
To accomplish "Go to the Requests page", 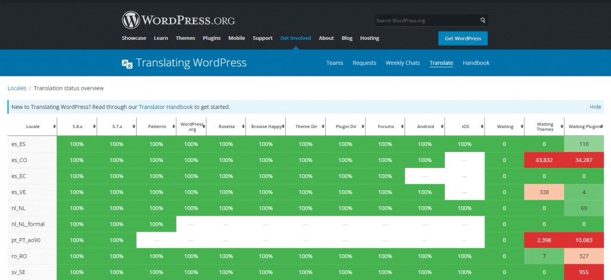I will tap(365, 63).
